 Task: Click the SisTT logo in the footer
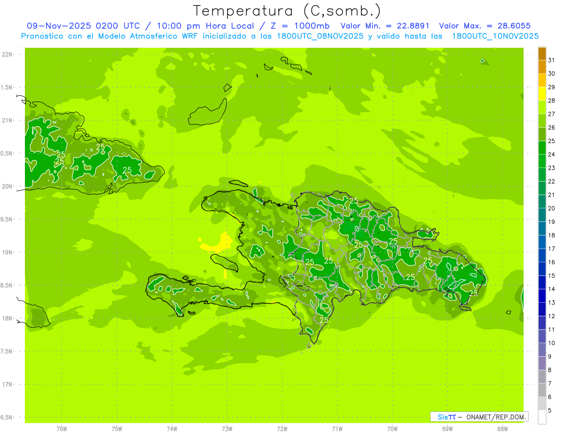[x=446, y=417]
